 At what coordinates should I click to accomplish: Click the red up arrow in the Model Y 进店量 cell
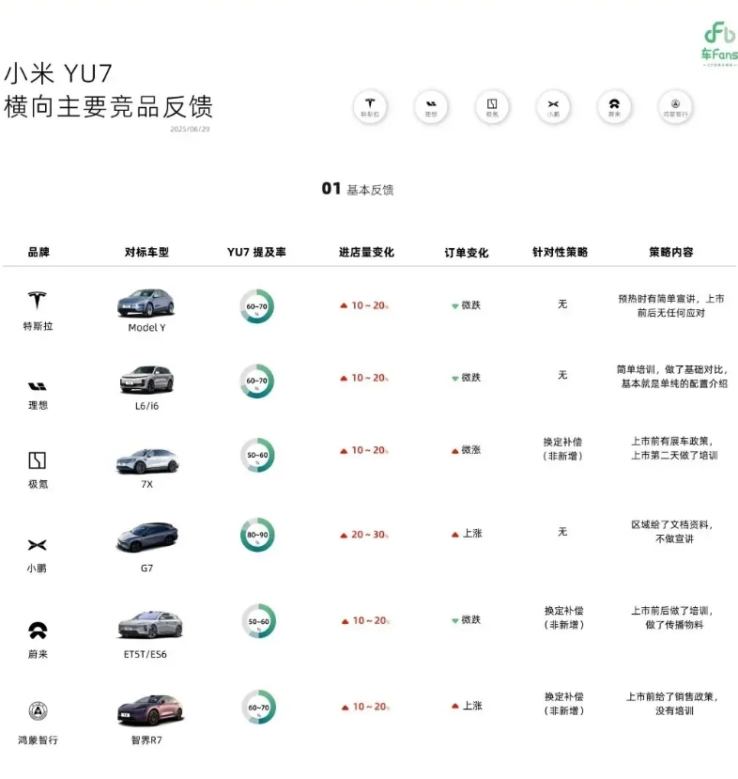coord(344,305)
